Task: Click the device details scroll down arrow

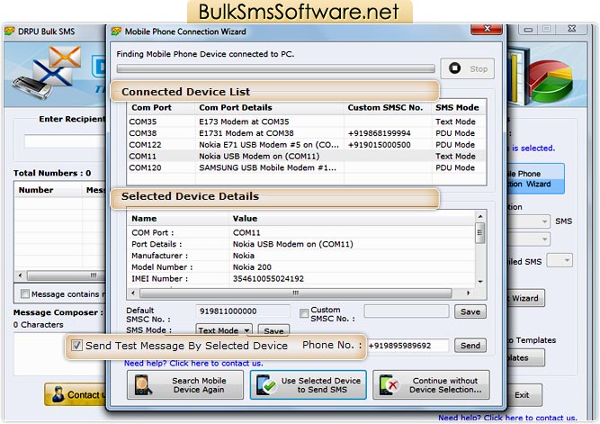Action: 480,282
